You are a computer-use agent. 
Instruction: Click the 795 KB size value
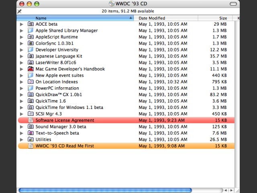[219, 82]
